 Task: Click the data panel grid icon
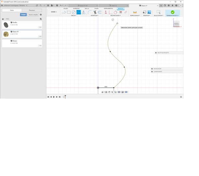[x=48, y=6]
